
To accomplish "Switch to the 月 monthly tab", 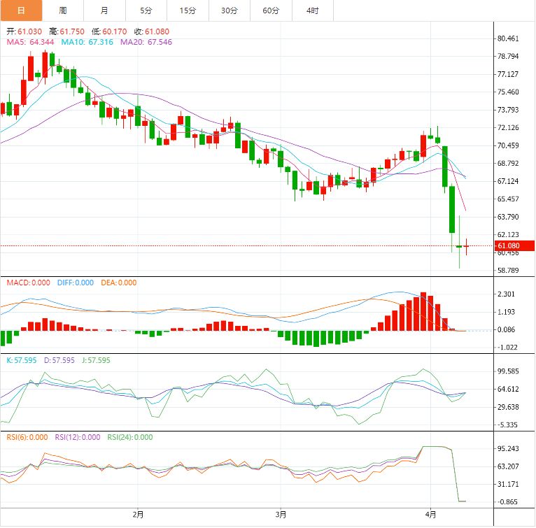I will pyautogui.click(x=104, y=10).
